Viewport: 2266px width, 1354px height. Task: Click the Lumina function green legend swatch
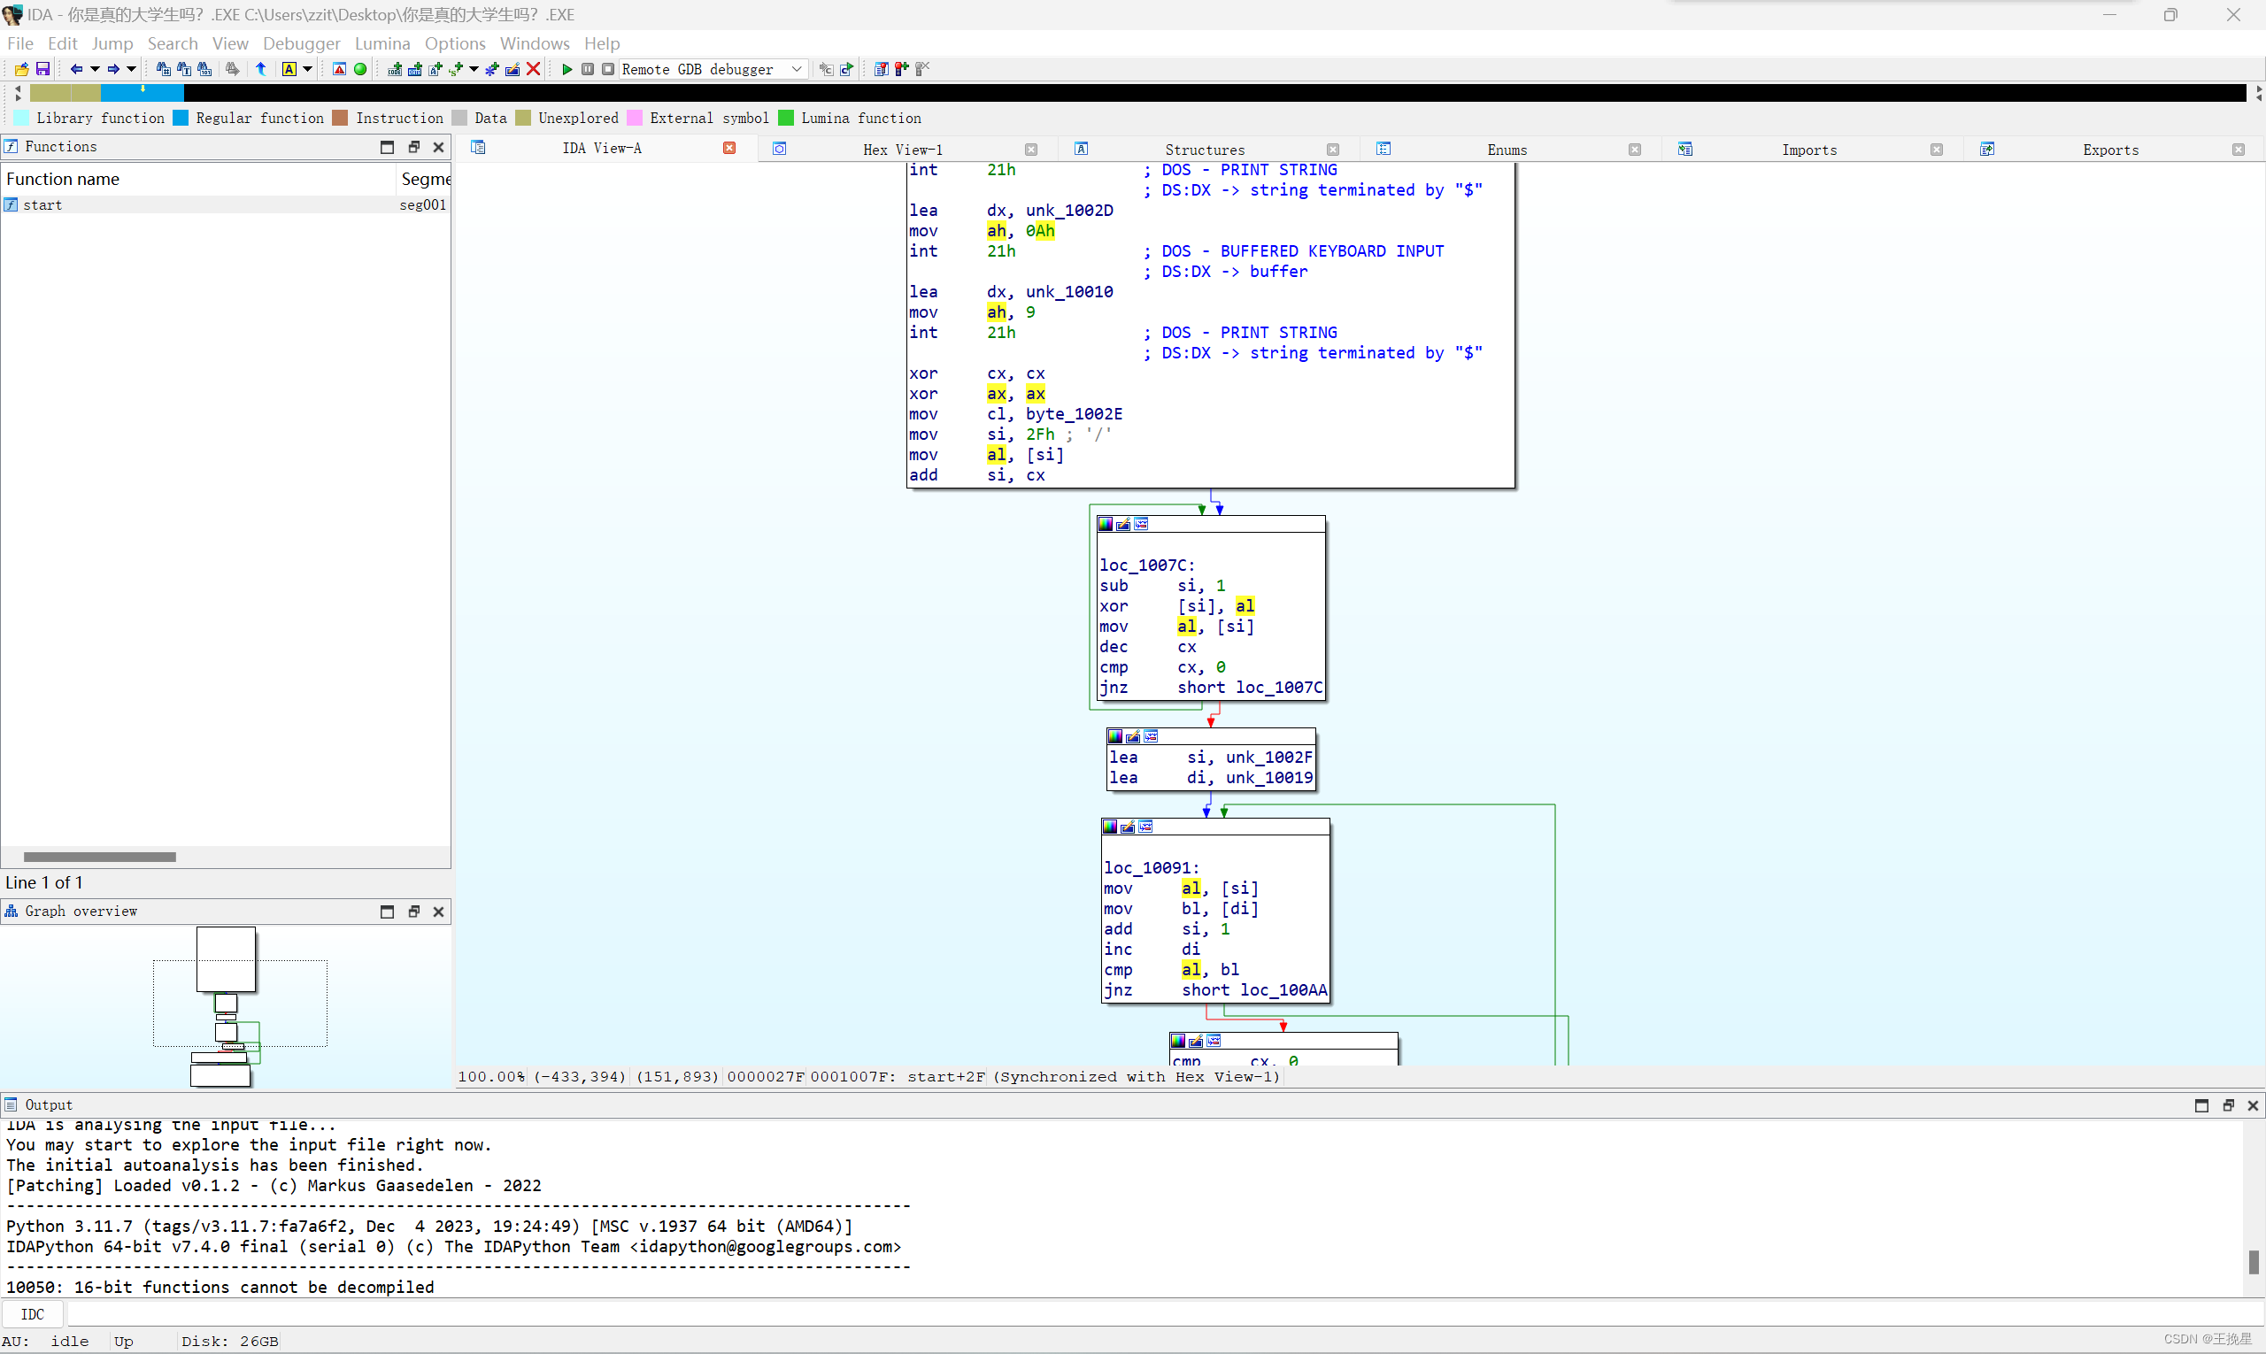786,118
